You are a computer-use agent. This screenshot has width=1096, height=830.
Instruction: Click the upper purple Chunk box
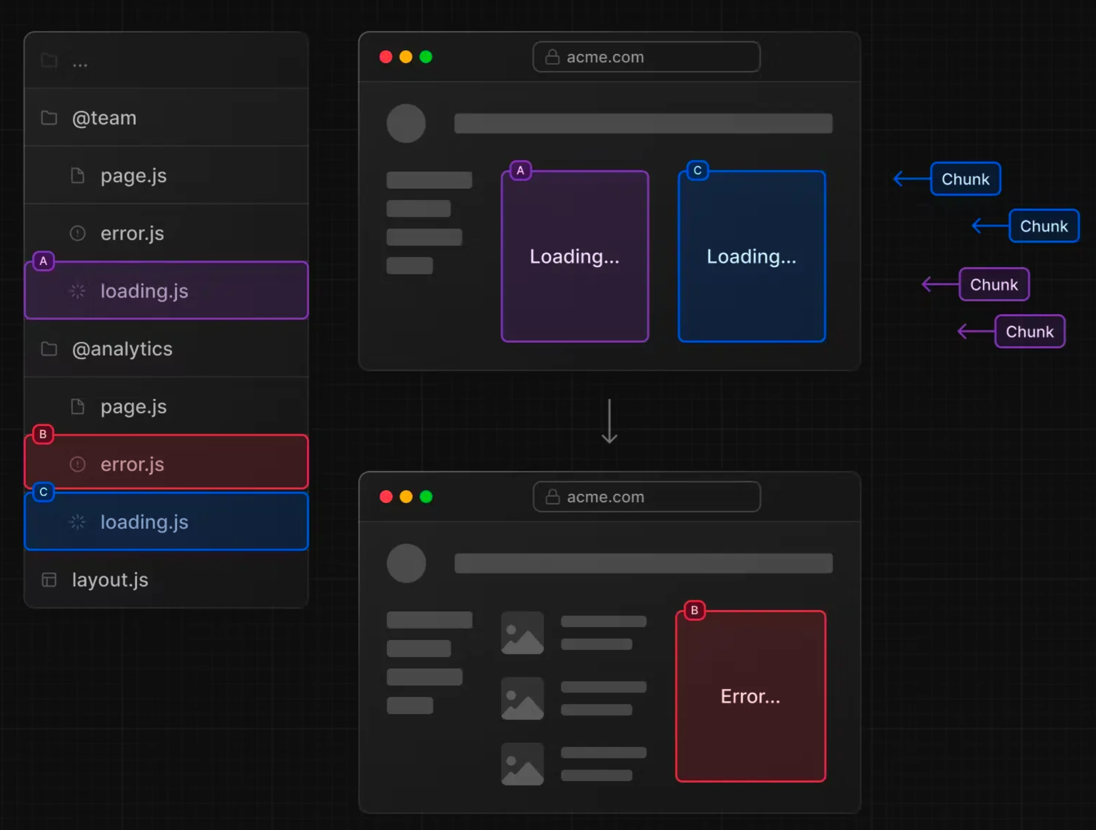pyautogui.click(x=994, y=285)
